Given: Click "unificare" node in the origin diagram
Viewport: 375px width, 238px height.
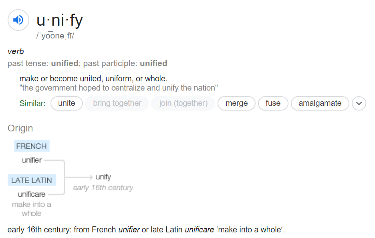Looking at the screenshot, I should (x=32, y=194).
